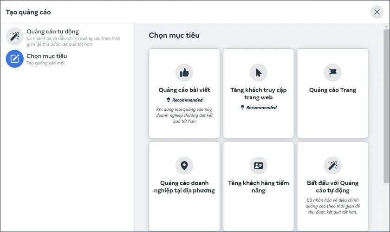Click the Recommended label on Quảng cáo bài viết
Screen dimensions: 390x232
[187, 100]
